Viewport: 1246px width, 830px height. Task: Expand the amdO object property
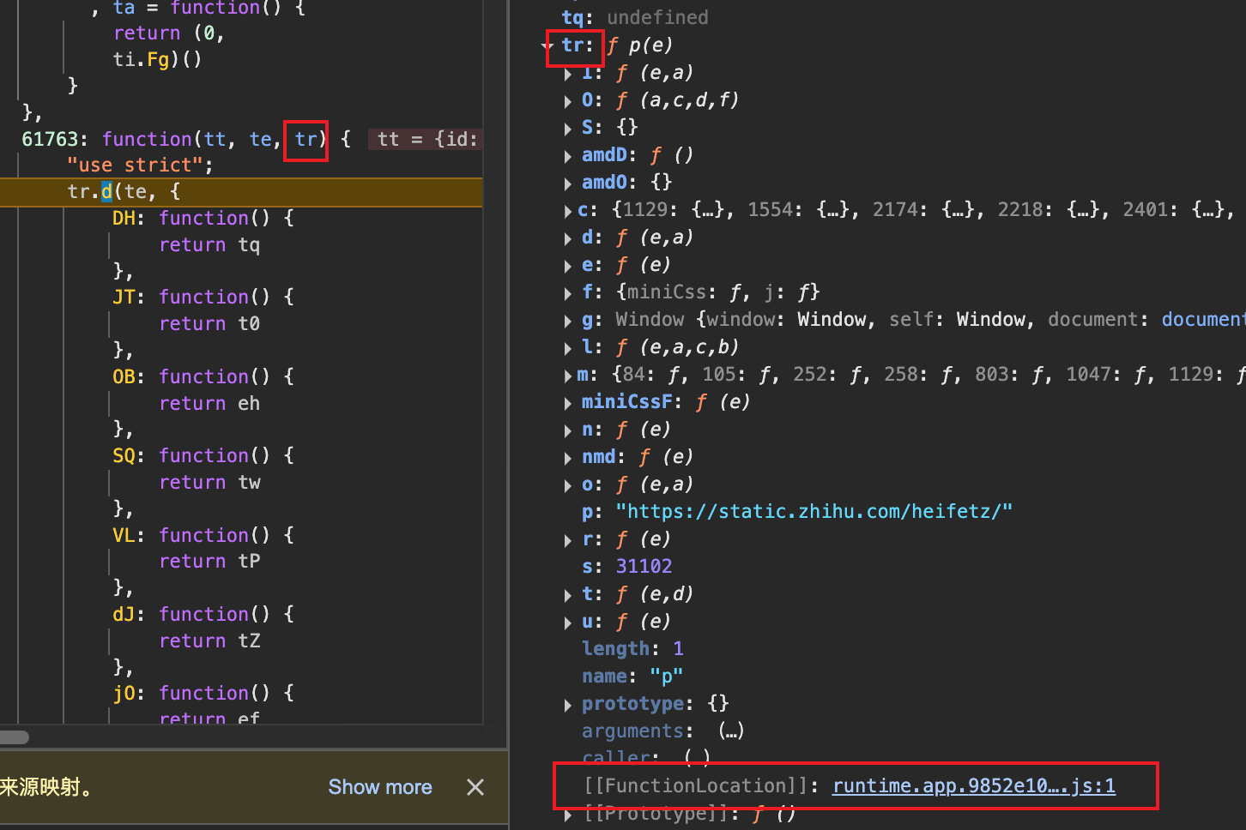pyautogui.click(x=568, y=183)
